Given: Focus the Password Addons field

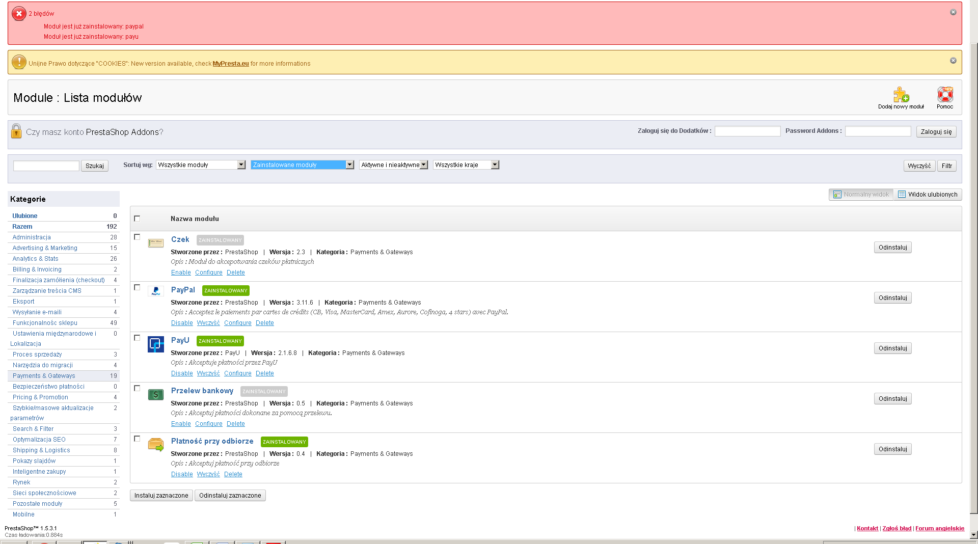Looking at the screenshot, I should 878,131.
